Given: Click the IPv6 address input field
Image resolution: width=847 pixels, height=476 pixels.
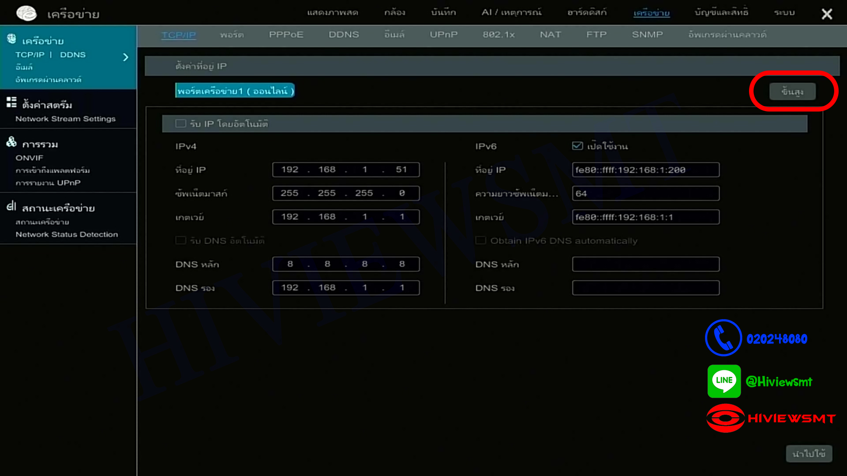Looking at the screenshot, I should 645,170.
